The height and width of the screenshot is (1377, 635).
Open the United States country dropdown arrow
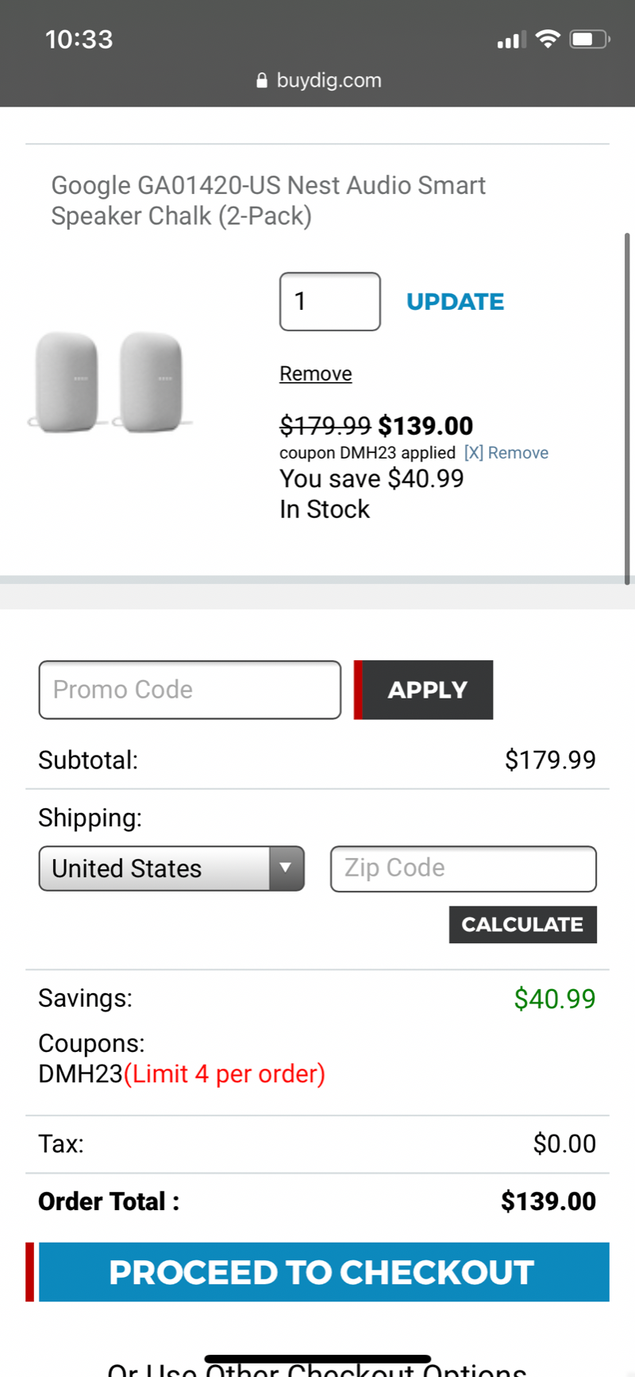point(287,868)
